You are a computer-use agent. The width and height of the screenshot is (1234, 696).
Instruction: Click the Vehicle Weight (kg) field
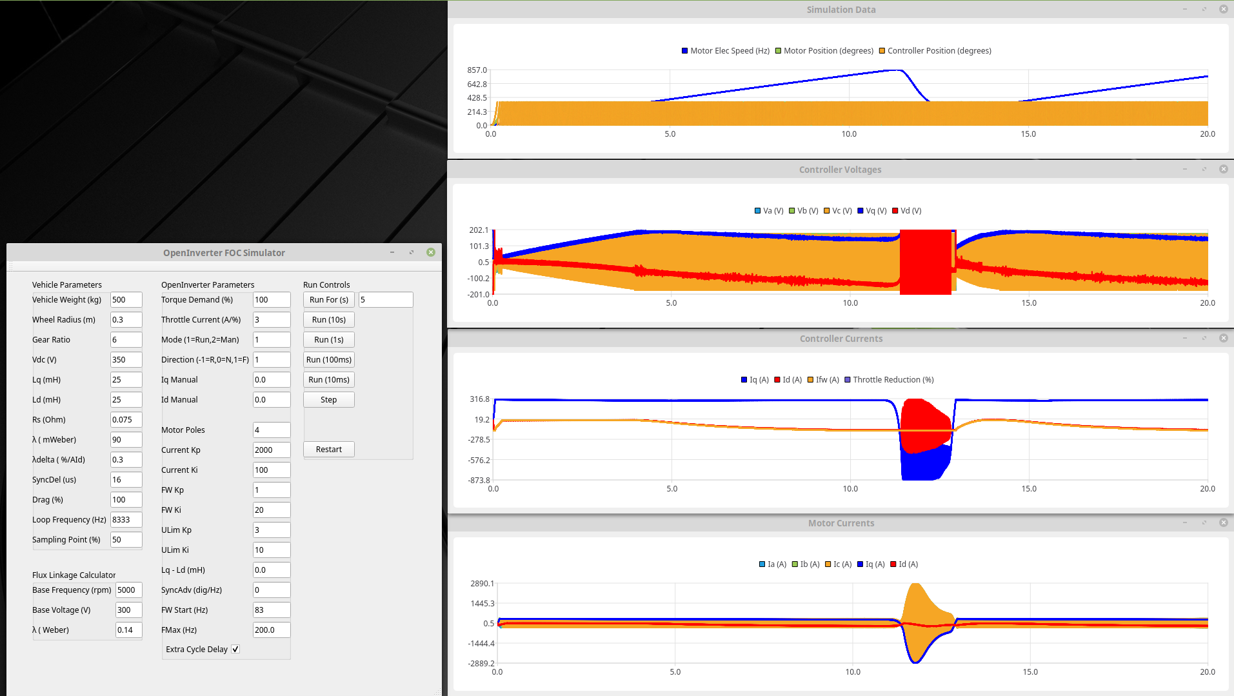coord(126,299)
